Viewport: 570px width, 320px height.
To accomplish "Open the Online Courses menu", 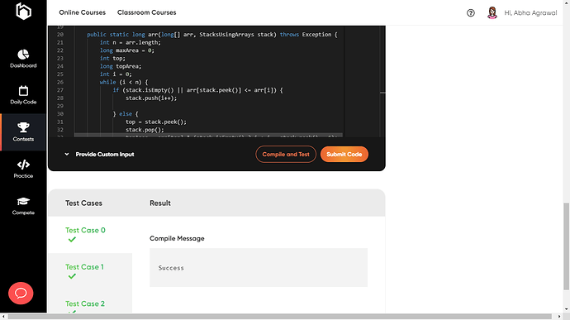I will [x=82, y=12].
